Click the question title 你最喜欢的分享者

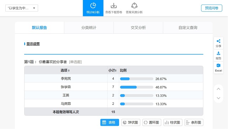click(53, 62)
